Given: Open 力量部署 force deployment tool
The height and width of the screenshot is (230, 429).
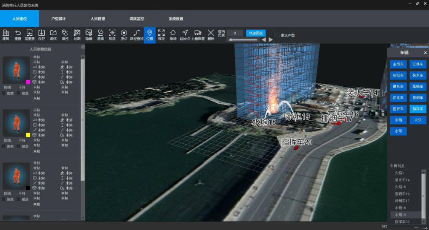Looking at the screenshot, I should coord(198,35).
